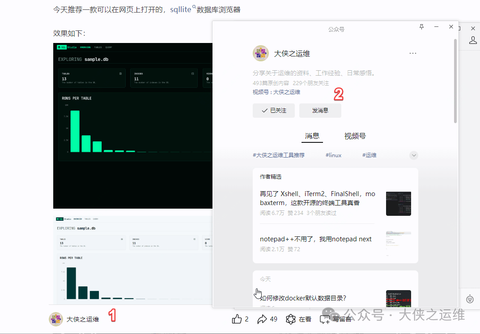Open the notepad++不用了 article
The height and width of the screenshot is (334, 480).
click(316, 239)
